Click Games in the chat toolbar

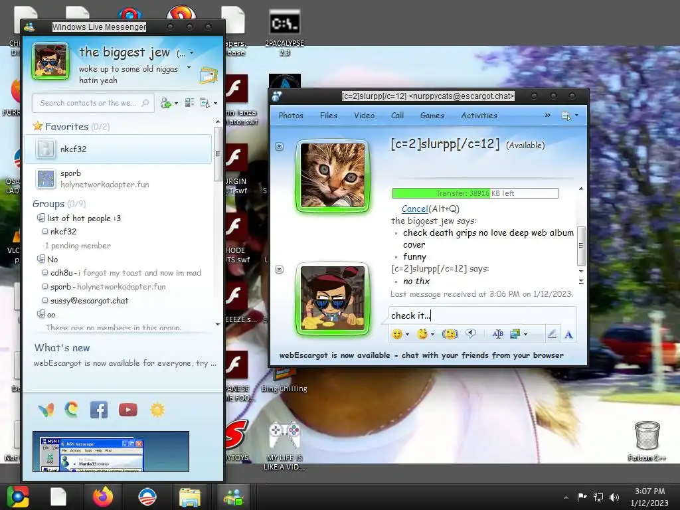[432, 116]
